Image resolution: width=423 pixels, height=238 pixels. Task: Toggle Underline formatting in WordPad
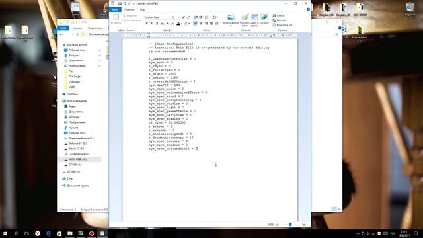click(157, 24)
